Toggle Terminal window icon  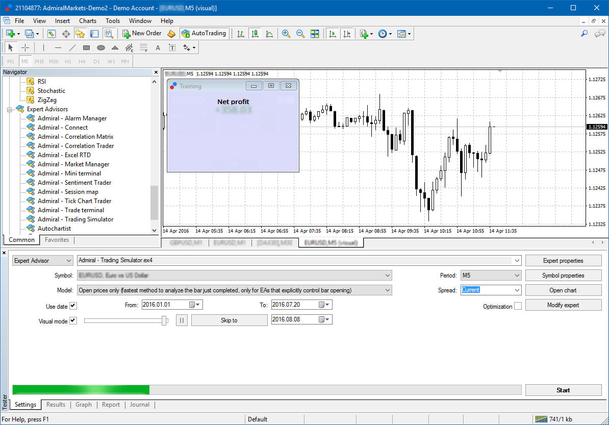pos(94,34)
